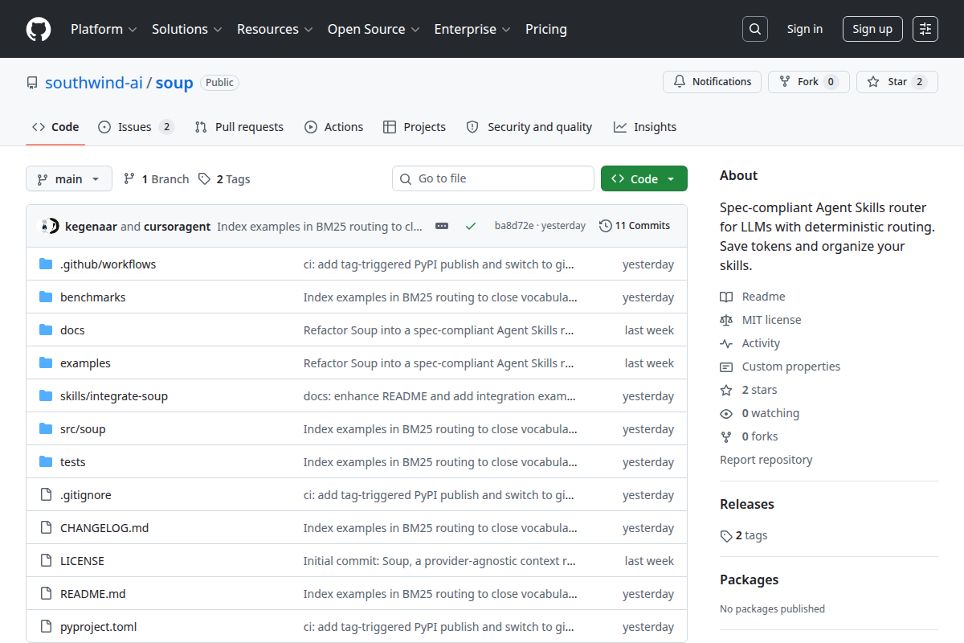Click the scales icon next to MIT license
Viewport: 964px width, 643px height.
click(726, 320)
